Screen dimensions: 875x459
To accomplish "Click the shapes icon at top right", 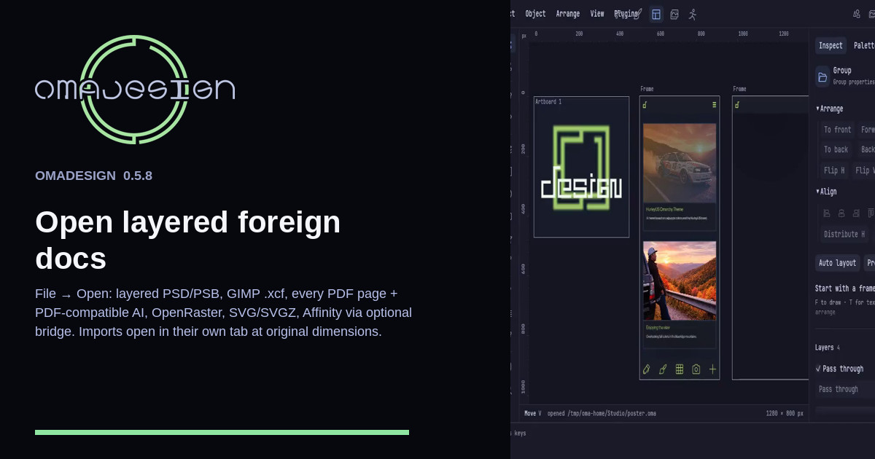I will [x=857, y=14].
